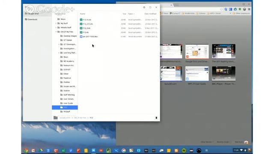Open the Maps folder
This screenshot has width=274, height=154.
[64, 57]
